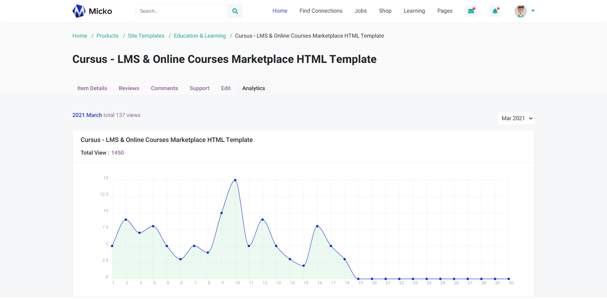This screenshot has width=607, height=299.
Task: Click the Home breadcrumb link
Action: coord(80,36)
